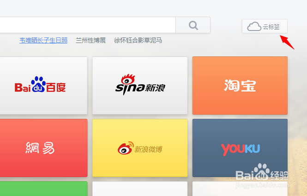The image size is (307, 196).
Task: Open the 韦唯晒长子生日照 hot search link
Action: tap(43, 40)
